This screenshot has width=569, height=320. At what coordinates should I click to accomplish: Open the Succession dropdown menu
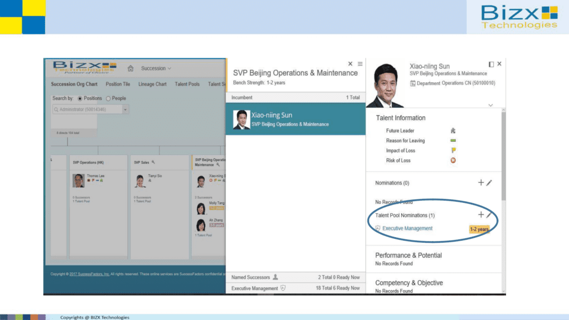pyautogui.click(x=156, y=68)
